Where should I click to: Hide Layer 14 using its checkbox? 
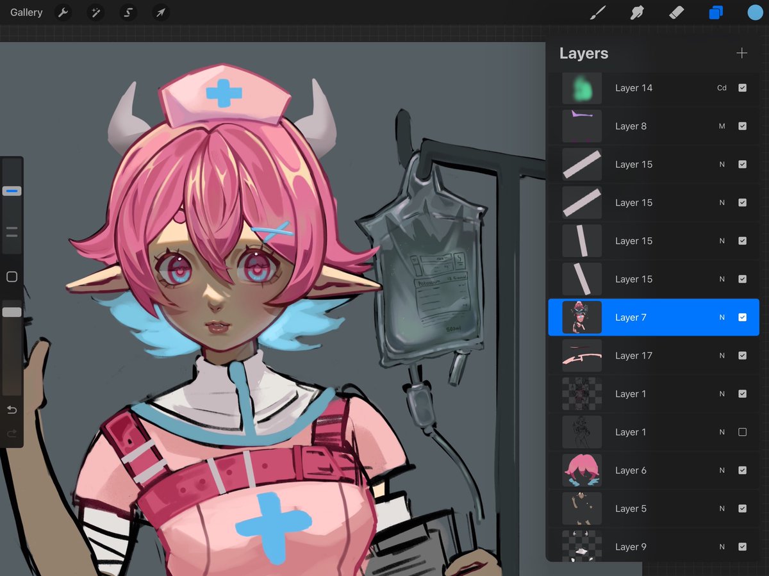(743, 88)
